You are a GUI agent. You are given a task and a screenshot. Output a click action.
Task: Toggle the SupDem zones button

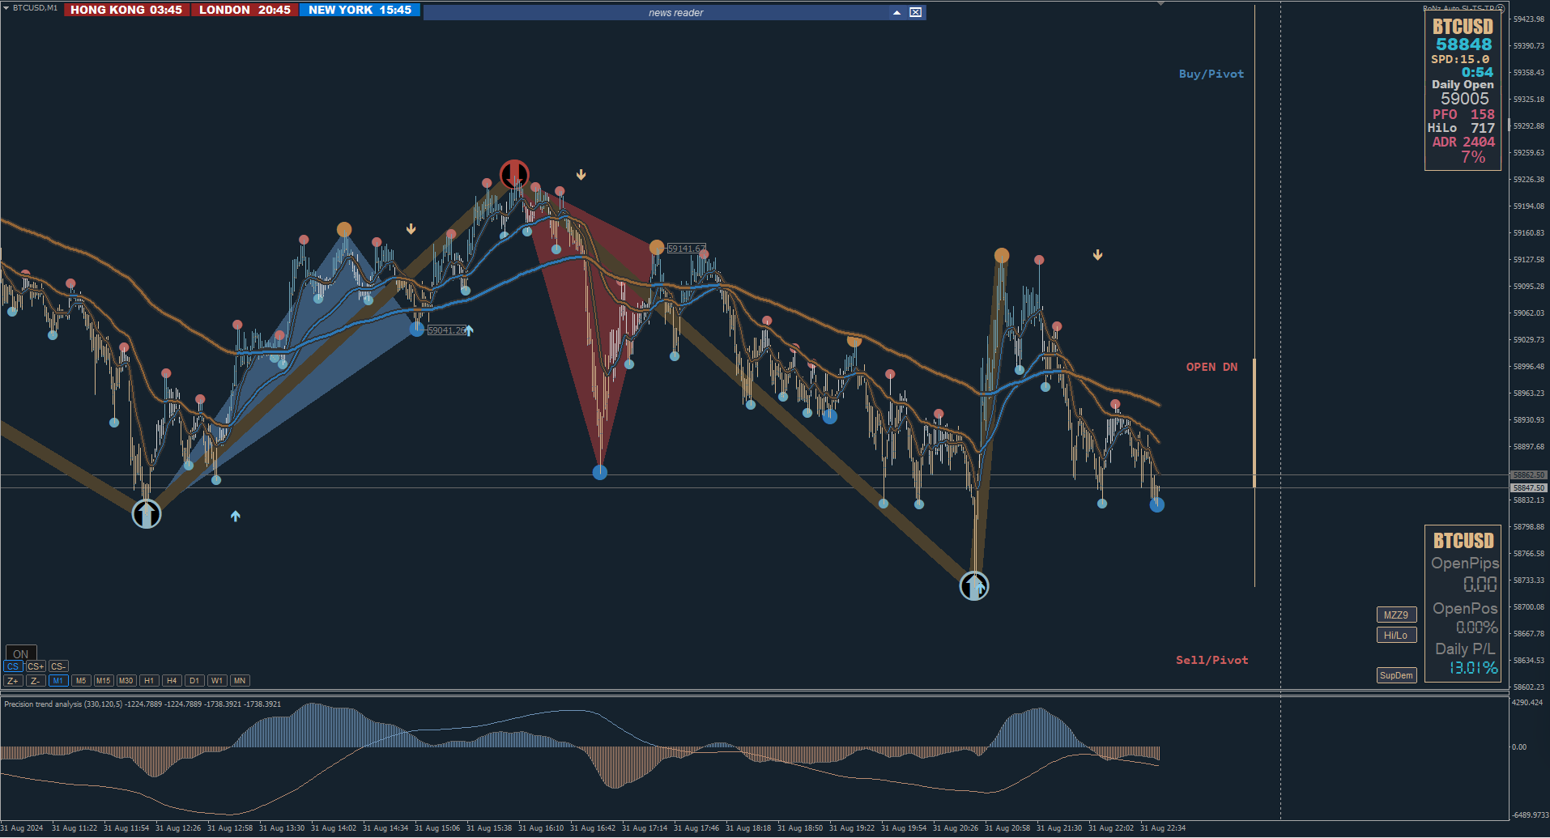pyautogui.click(x=1396, y=675)
